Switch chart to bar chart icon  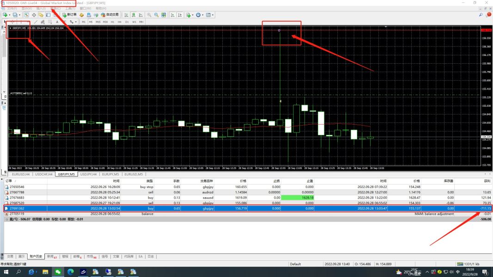coord(127,15)
